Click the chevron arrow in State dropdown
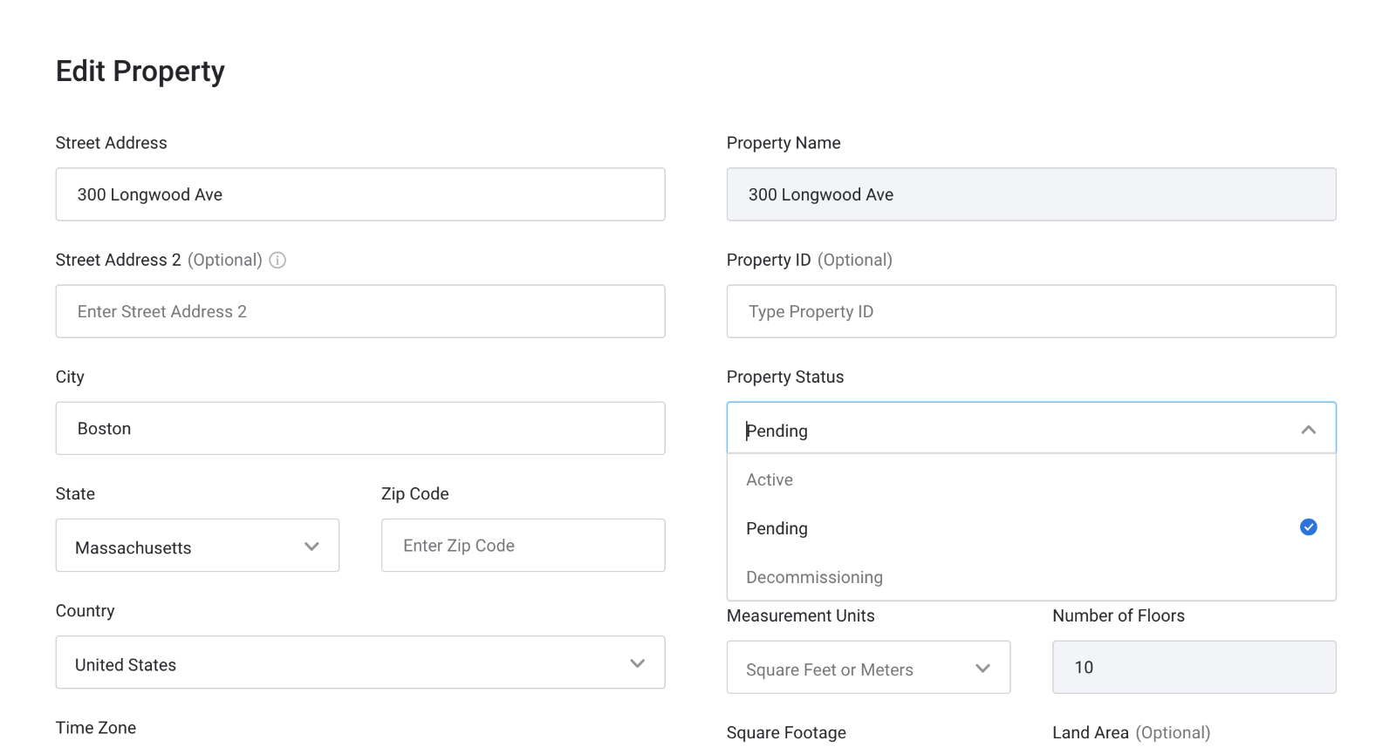Image resolution: width=1396 pixels, height=747 pixels. pyautogui.click(x=311, y=547)
